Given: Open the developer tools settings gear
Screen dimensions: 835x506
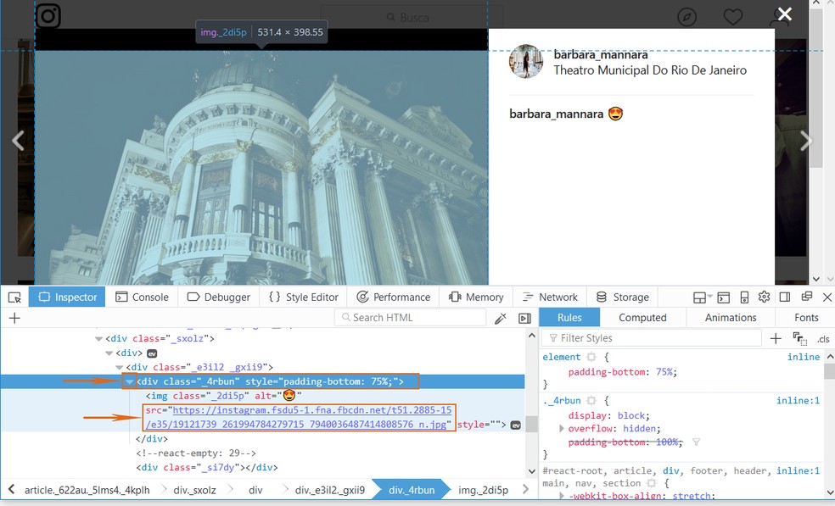Looking at the screenshot, I should click(764, 297).
